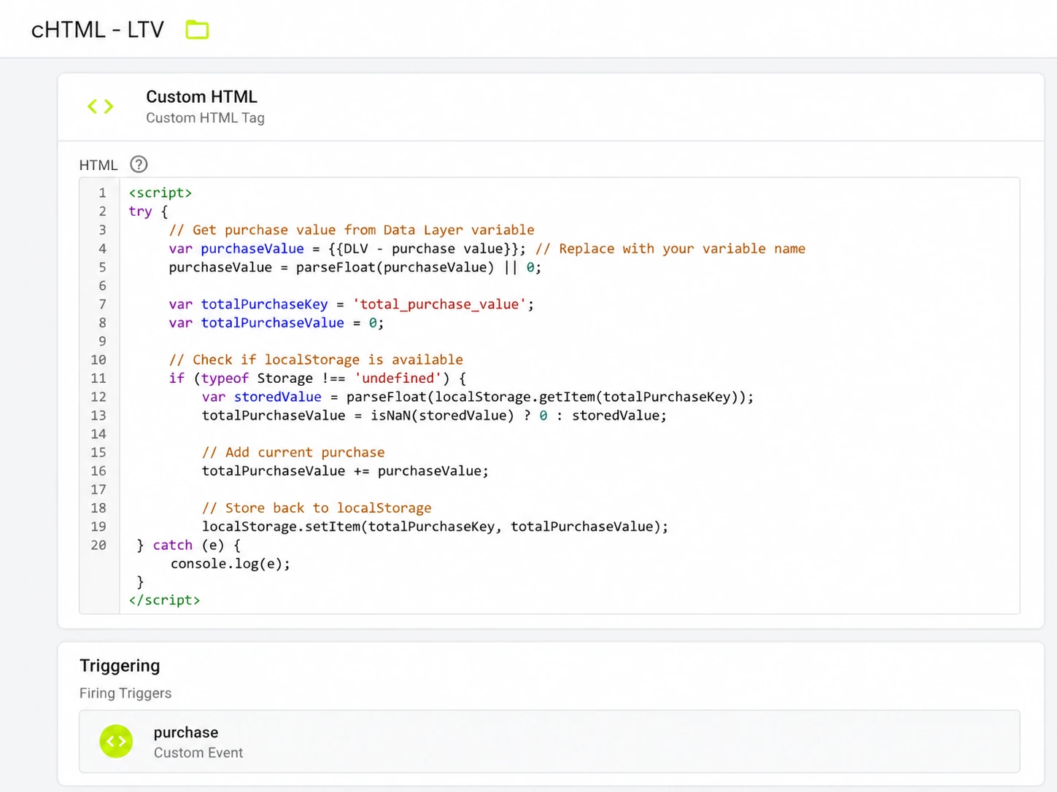Click the typeof Storage condition on line 11
1057x792 pixels.
pos(317,378)
